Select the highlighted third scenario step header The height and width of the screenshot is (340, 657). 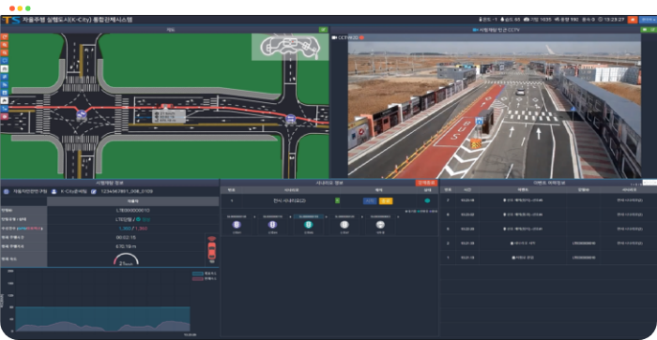309,216
